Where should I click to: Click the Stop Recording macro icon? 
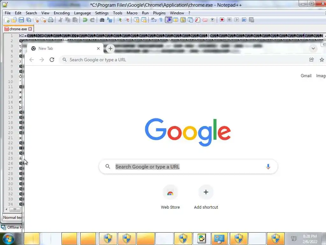[x=229, y=20]
